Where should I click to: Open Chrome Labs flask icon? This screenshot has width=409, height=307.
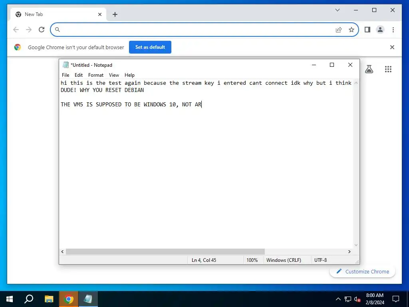click(369, 69)
